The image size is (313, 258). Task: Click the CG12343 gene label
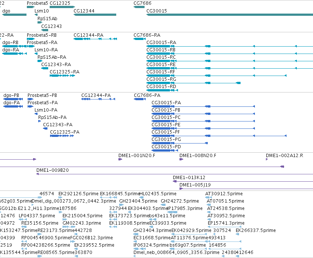coord(51,26)
